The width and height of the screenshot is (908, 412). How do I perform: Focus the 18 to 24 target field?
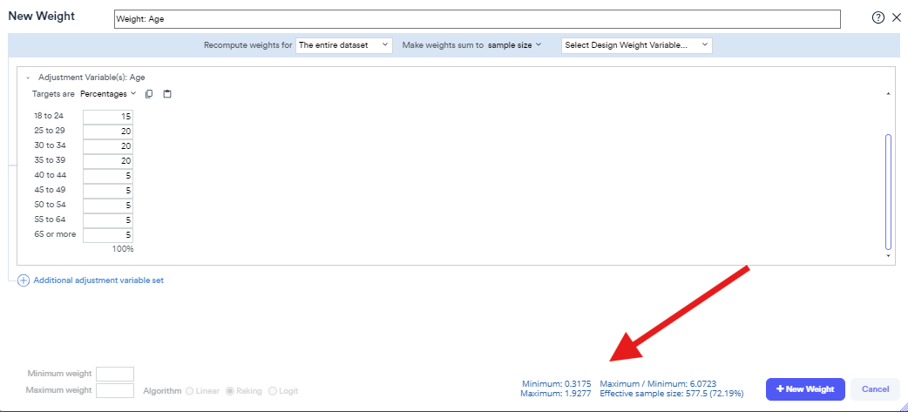[108, 116]
